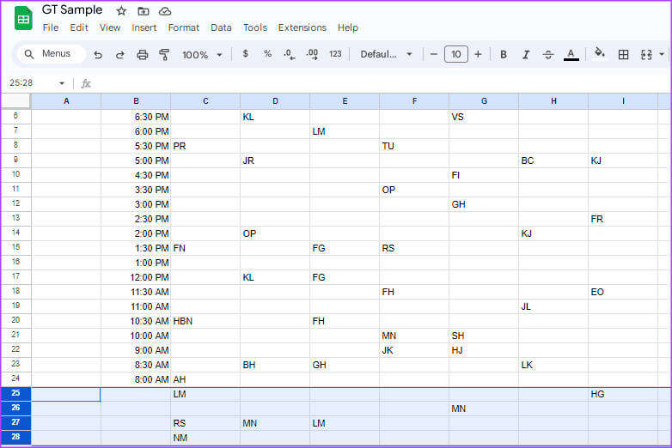Toggle Strikethrough formatting

tap(548, 54)
